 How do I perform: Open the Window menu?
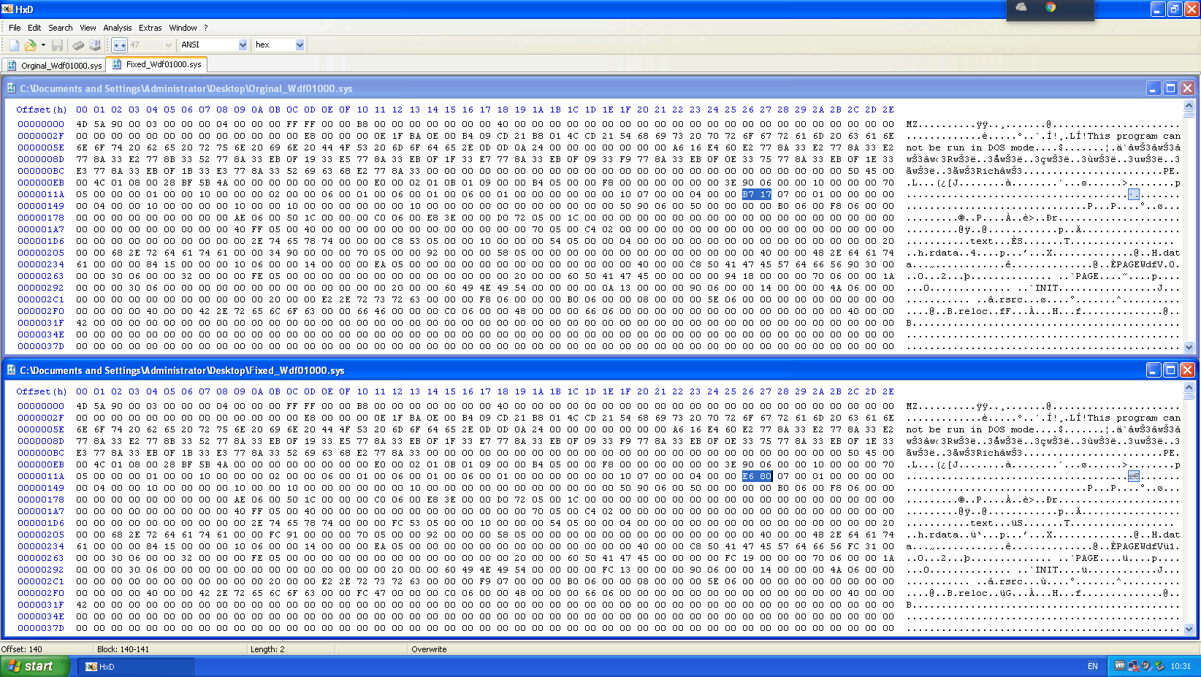tap(183, 28)
